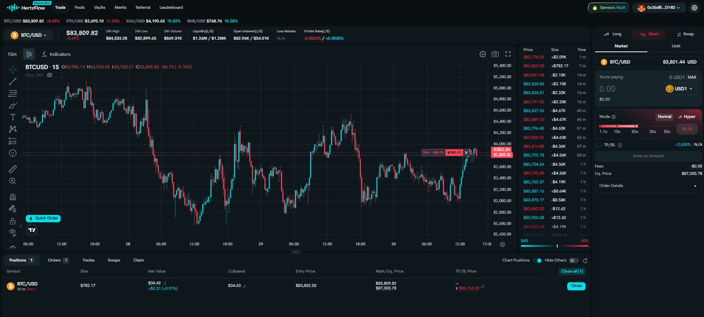Switch leverage mode to Normal

coord(664,117)
